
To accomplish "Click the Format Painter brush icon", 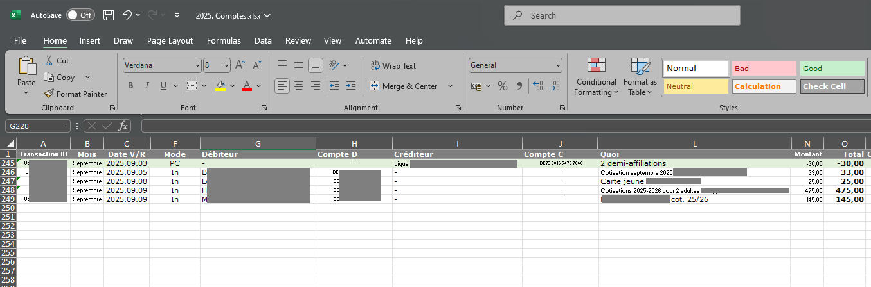I will coord(49,94).
